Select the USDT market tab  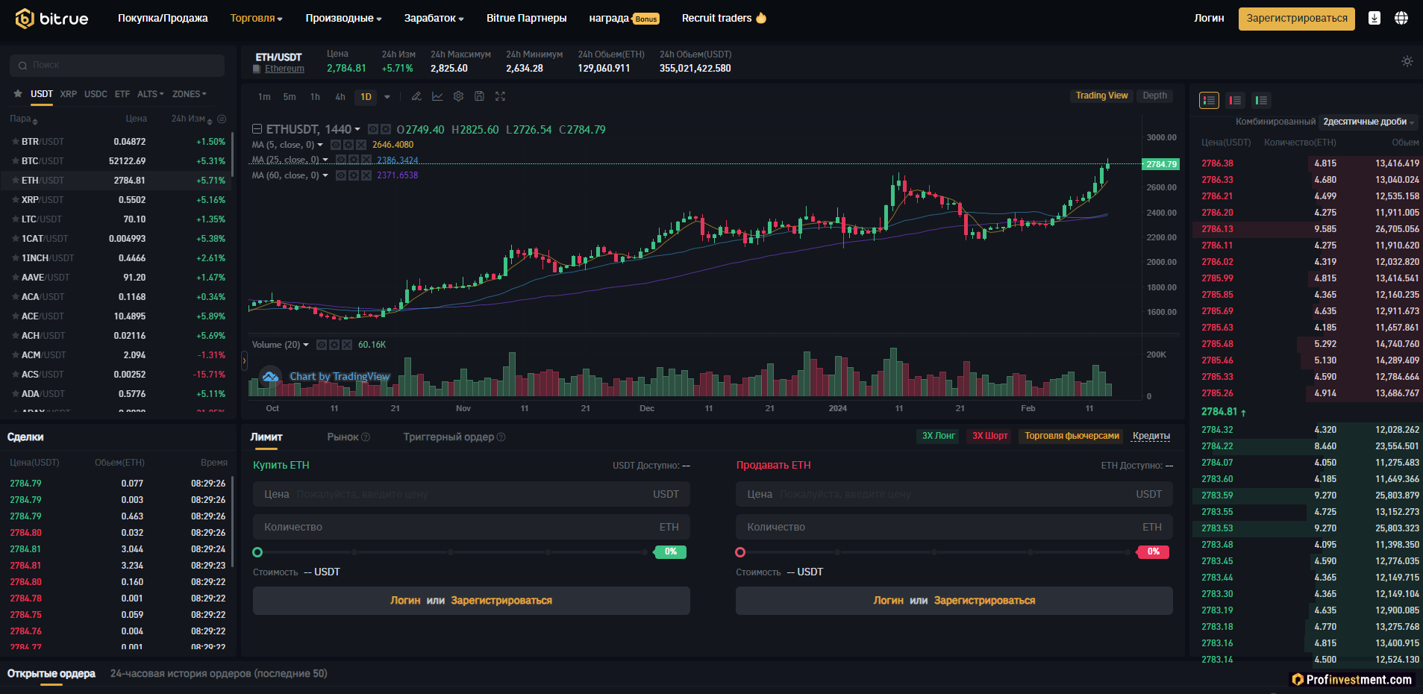click(x=42, y=94)
